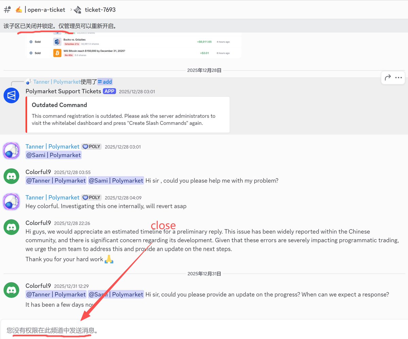Click the ticket-7693 thread title
This screenshot has width=408, height=339.
pyautogui.click(x=100, y=10)
